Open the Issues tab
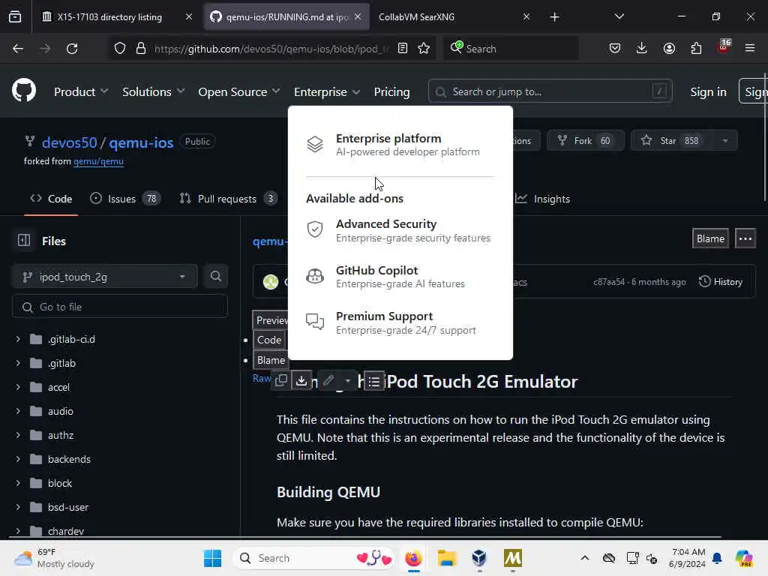 point(125,198)
